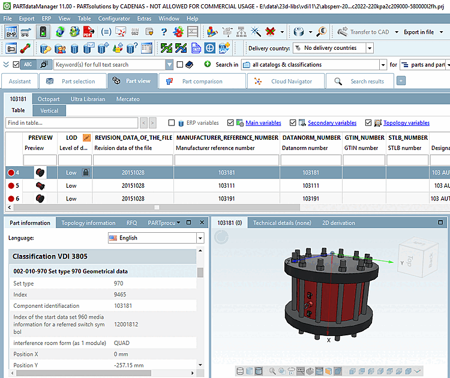
Task: Uncheck the Secondary variables checkbox
Action: 293,123
